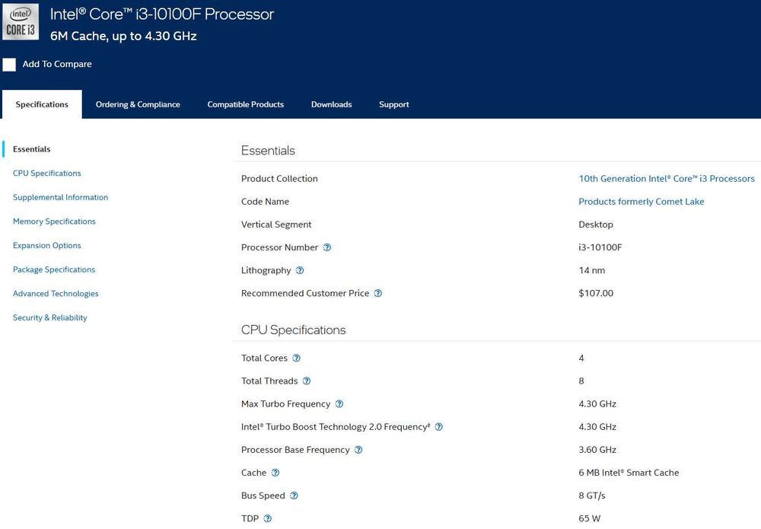The height and width of the screenshot is (529, 761).
Task: Click the Total Threads value 8
Action: click(581, 381)
